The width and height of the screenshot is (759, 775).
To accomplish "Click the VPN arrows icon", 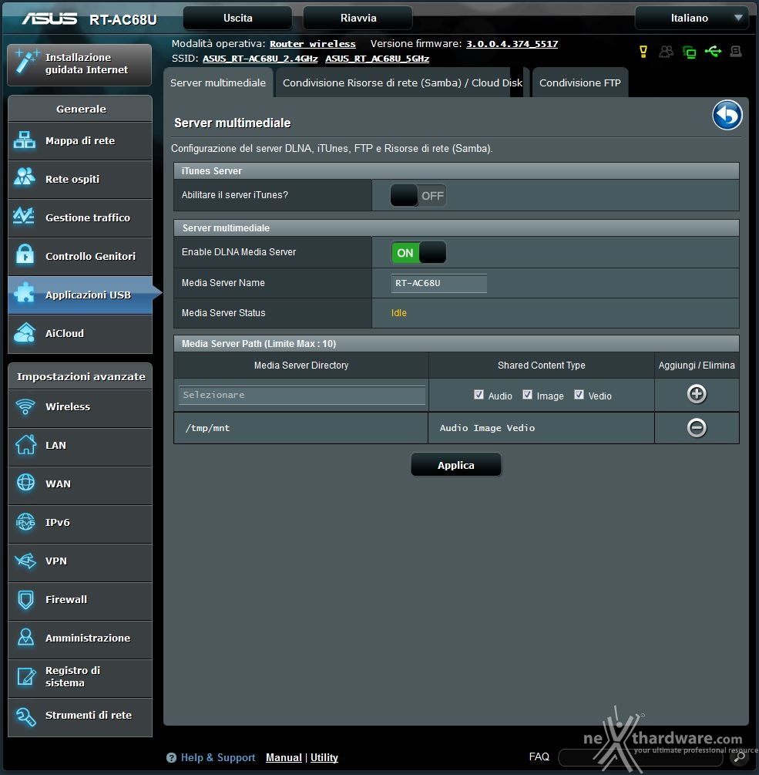I will [x=25, y=561].
